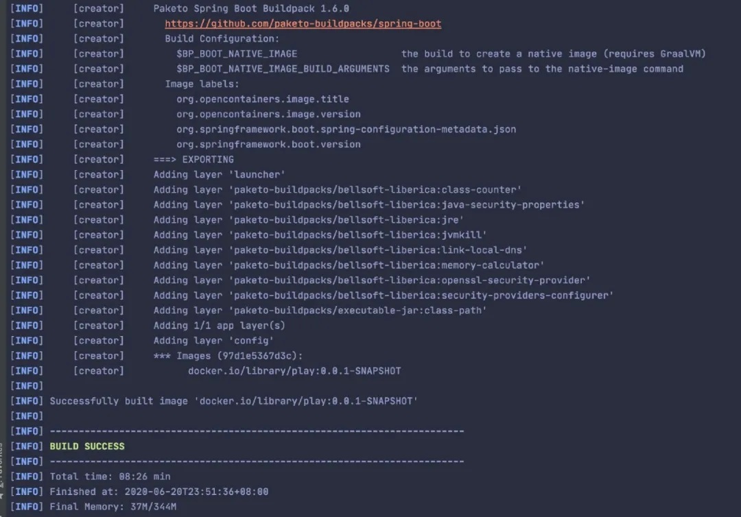Click the 'Final Memory: 37M/344M' line

pyautogui.click(x=113, y=507)
